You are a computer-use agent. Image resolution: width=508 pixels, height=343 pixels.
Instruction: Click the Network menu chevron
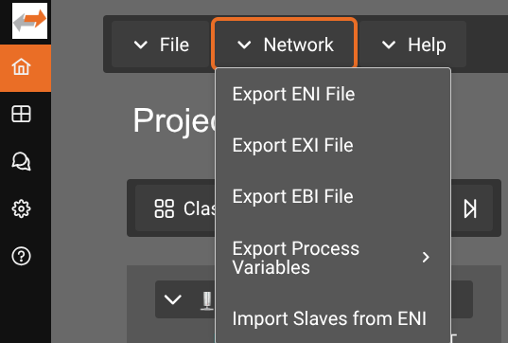[x=244, y=45]
